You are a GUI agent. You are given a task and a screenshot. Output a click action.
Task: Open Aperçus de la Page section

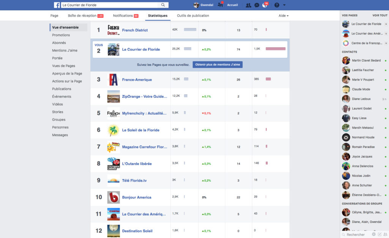pyautogui.click(x=67, y=73)
